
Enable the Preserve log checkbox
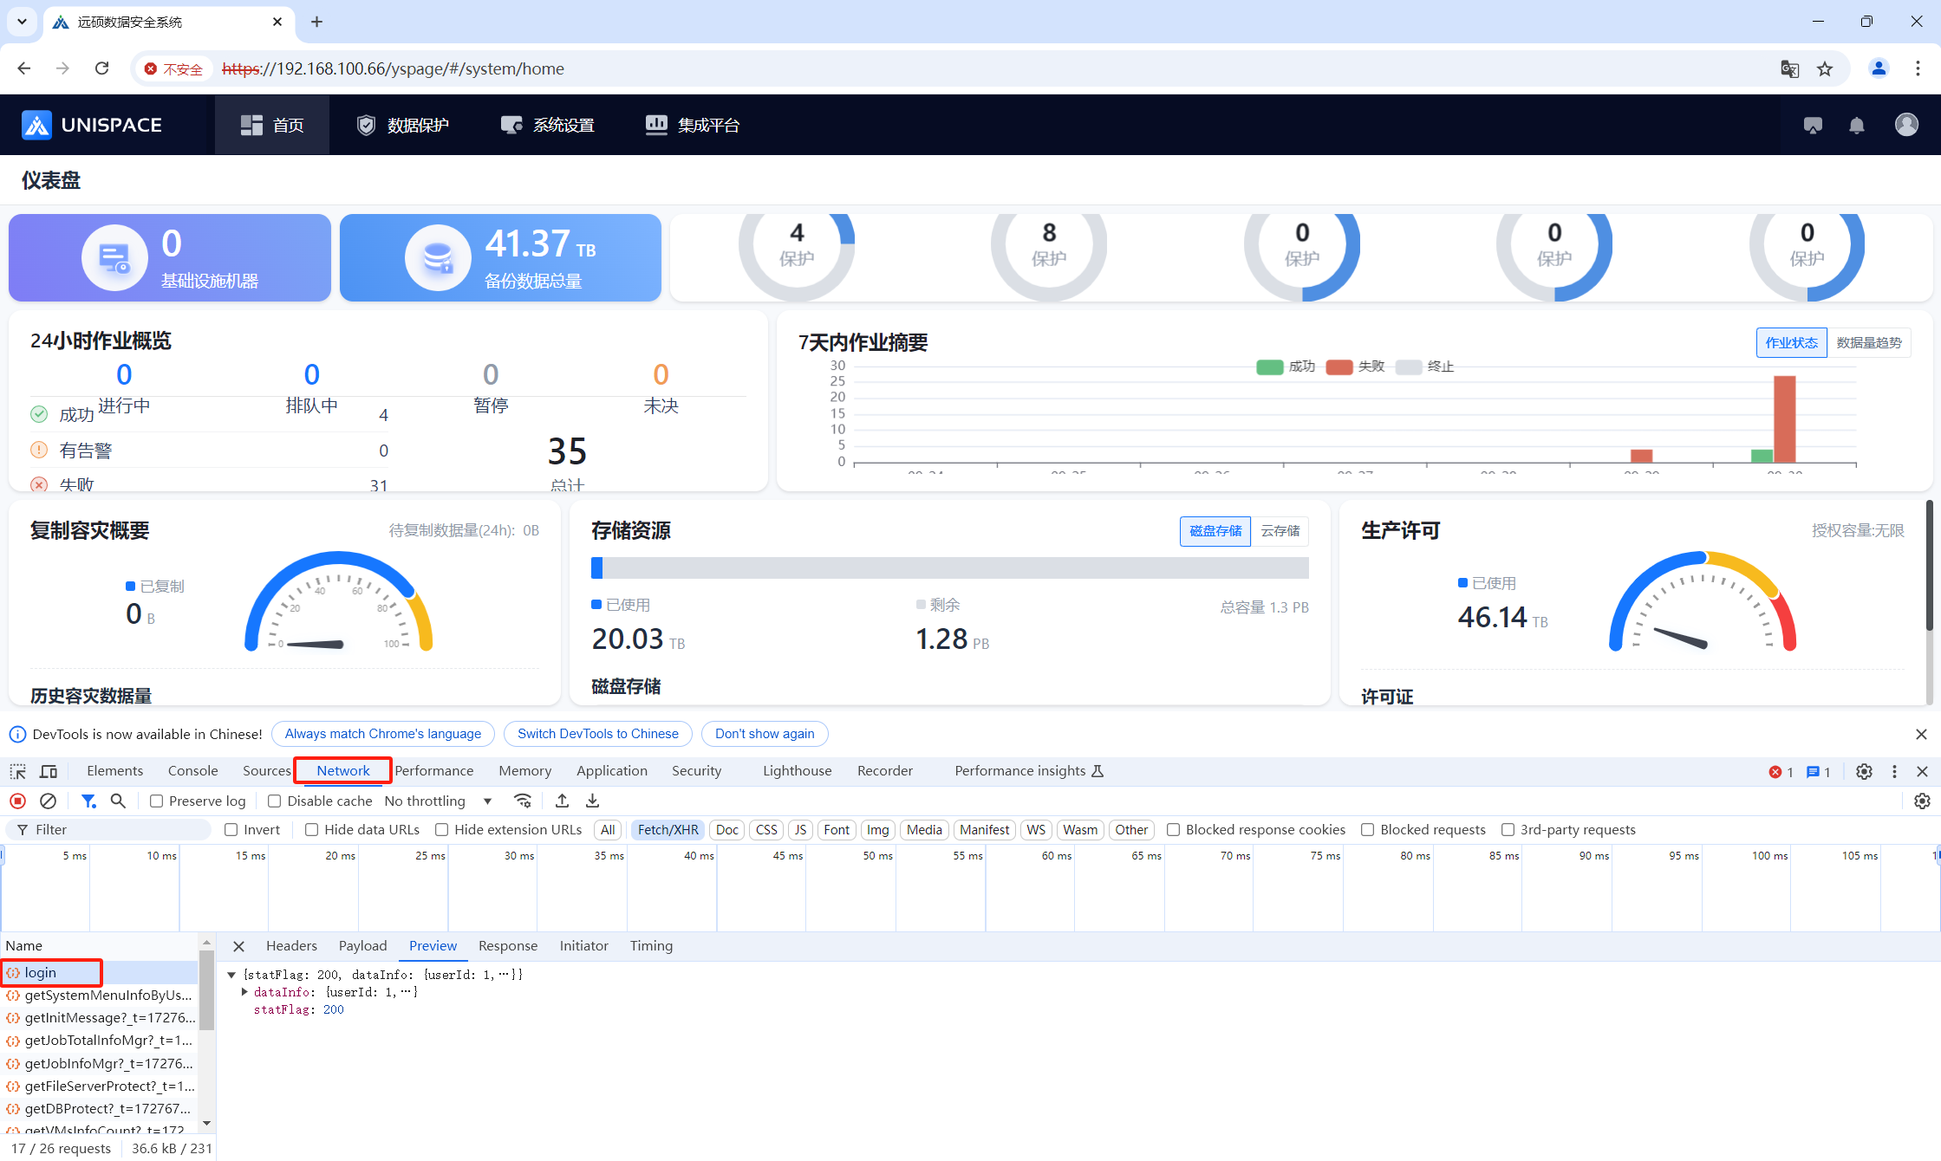[x=157, y=801]
